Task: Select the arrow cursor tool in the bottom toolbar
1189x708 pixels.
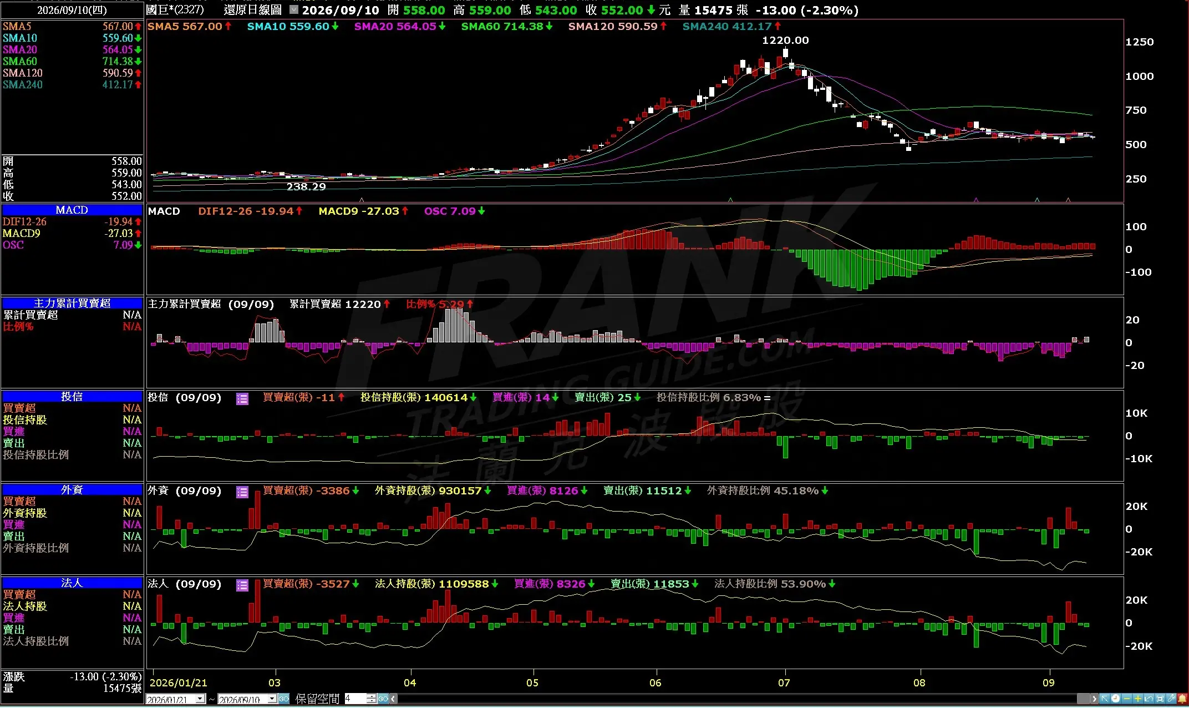Action: (x=1105, y=699)
